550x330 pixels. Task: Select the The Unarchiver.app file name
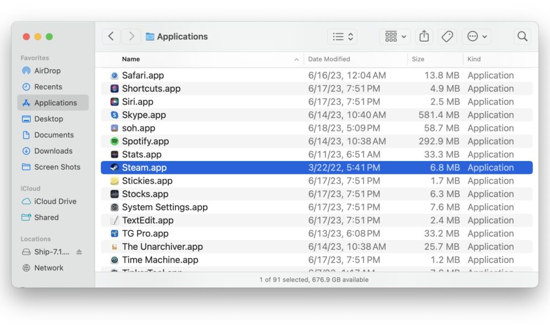[162, 247]
